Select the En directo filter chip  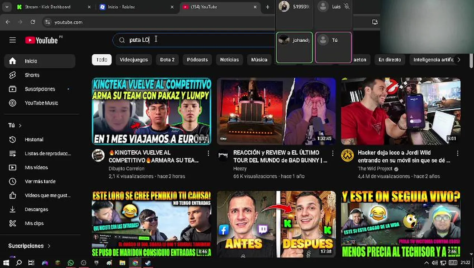(x=390, y=60)
